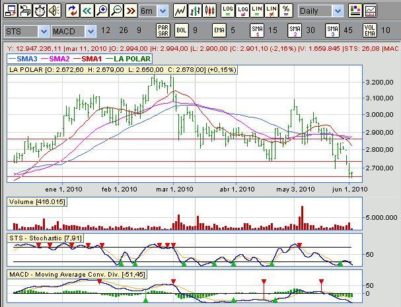The image size is (401, 307).
Task: Click the jun 1, 2010 date axis label
Action: click(349, 189)
